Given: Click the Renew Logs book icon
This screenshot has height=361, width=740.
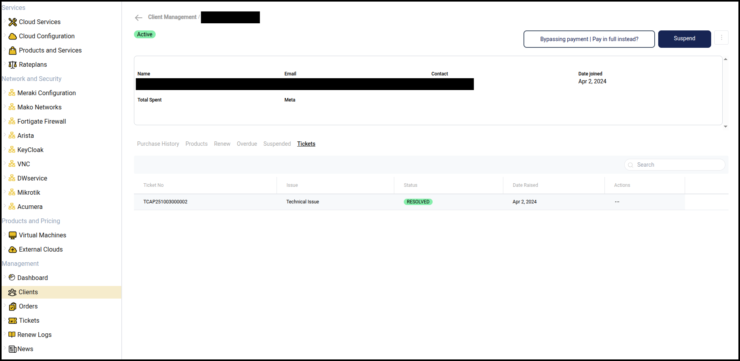Looking at the screenshot, I should 12,335.
